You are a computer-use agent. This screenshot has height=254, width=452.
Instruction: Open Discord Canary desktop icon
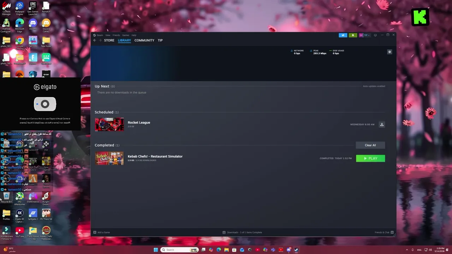tap(46, 26)
